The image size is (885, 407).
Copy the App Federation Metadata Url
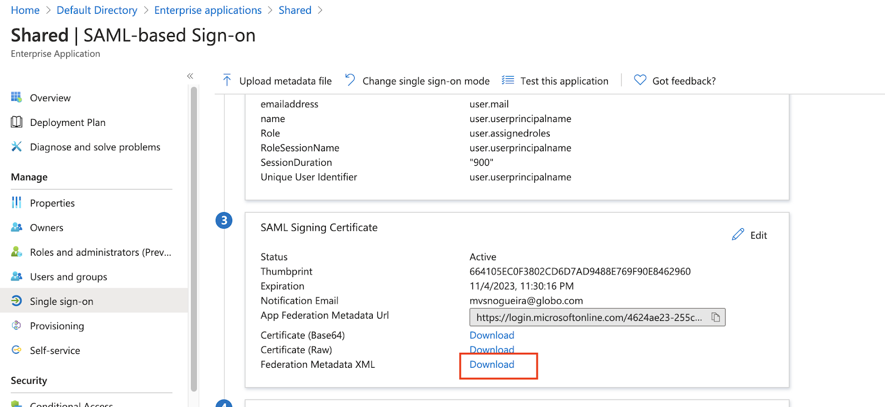[x=716, y=317]
